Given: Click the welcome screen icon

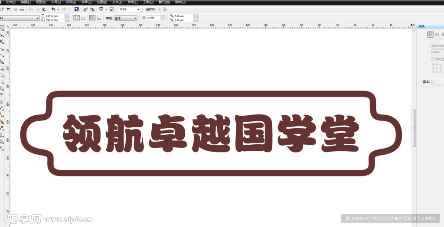Looking at the screenshot, I should pos(111,10).
